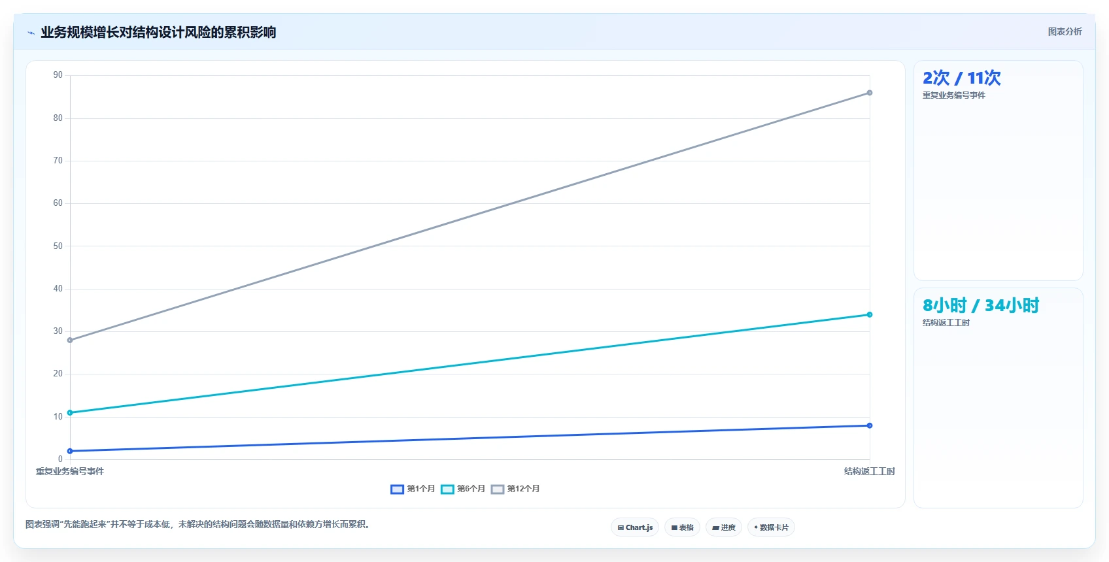Toggle the 第6个月 legend entry
Image resolution: width=1109 pixels, height=562 pixels.
(463, 489)
